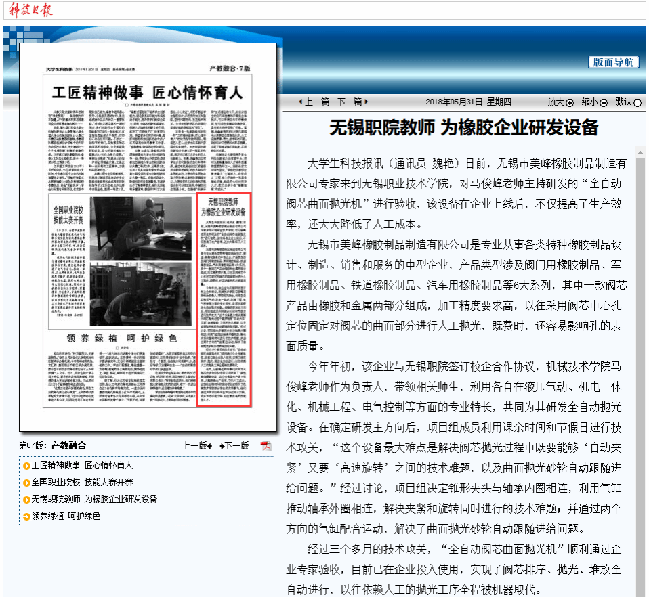The image size is (649, 597).
Task: Click 工匠精神做事 headline on newspaper thumbnail
Action: [x=148, y=93]
